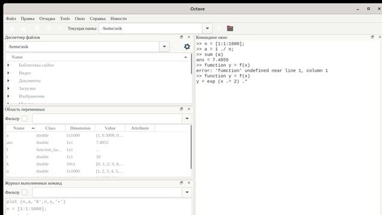This screenshot has width=382, height=215.
Task: Select the variable named ans
Action: coord(10,142)
